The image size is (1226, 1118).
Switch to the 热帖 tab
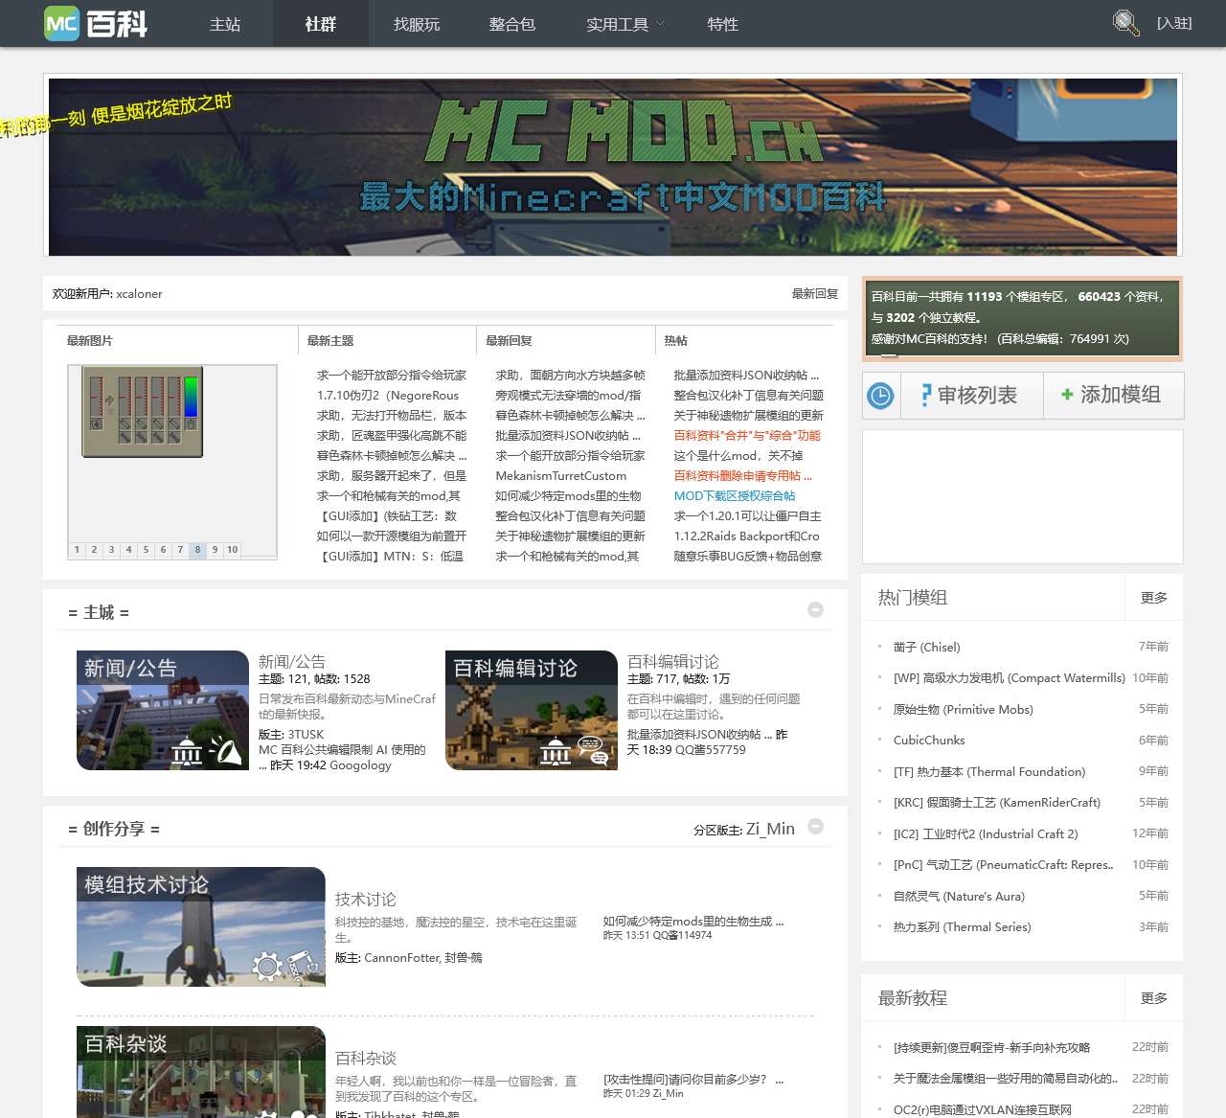pos(673,340)
